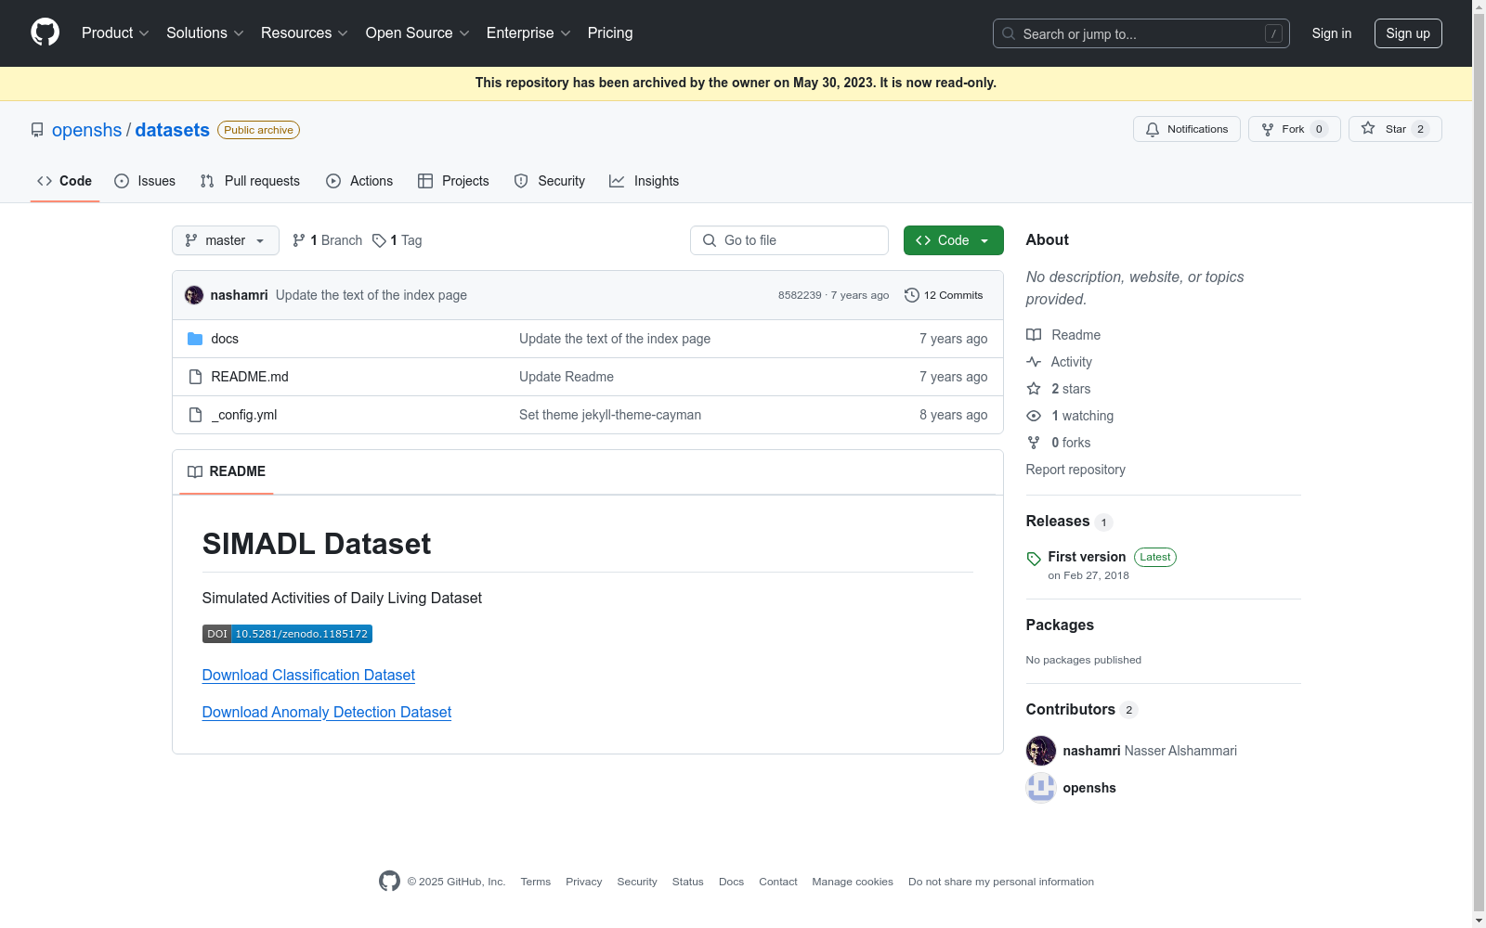Image resolution: width=1486 pixels, height=928 pixels.
Task: Click the Notifications bell button
Action: click(x=1187, y=129)
